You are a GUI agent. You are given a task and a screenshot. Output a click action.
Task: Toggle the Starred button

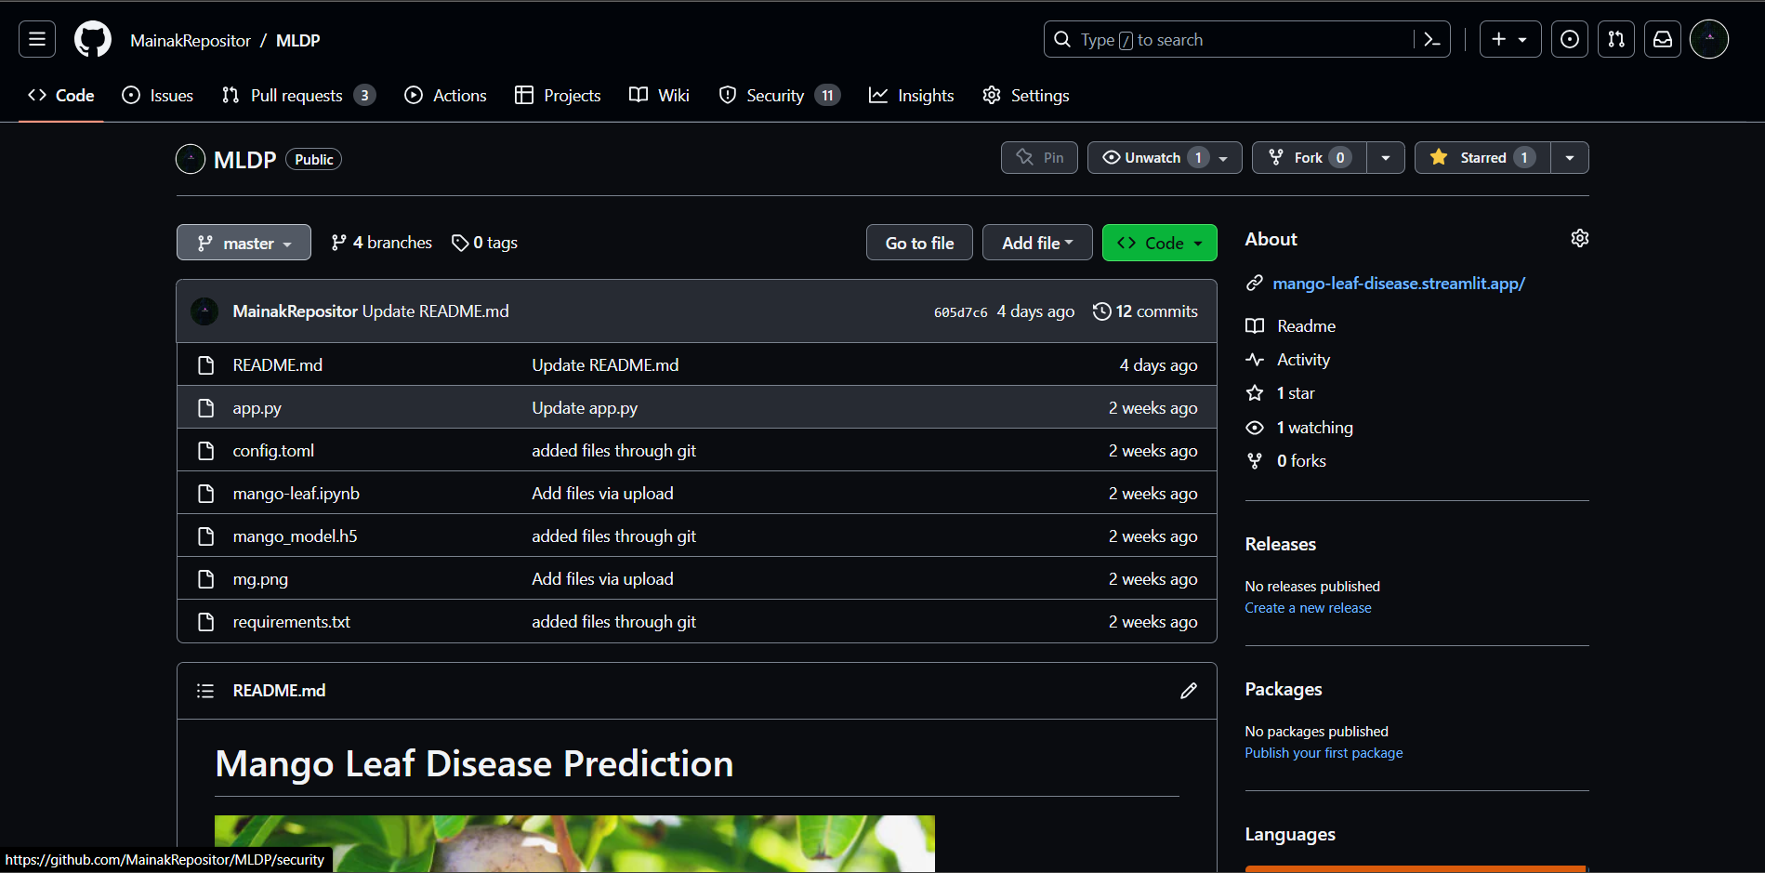[x=1482, y=158]
